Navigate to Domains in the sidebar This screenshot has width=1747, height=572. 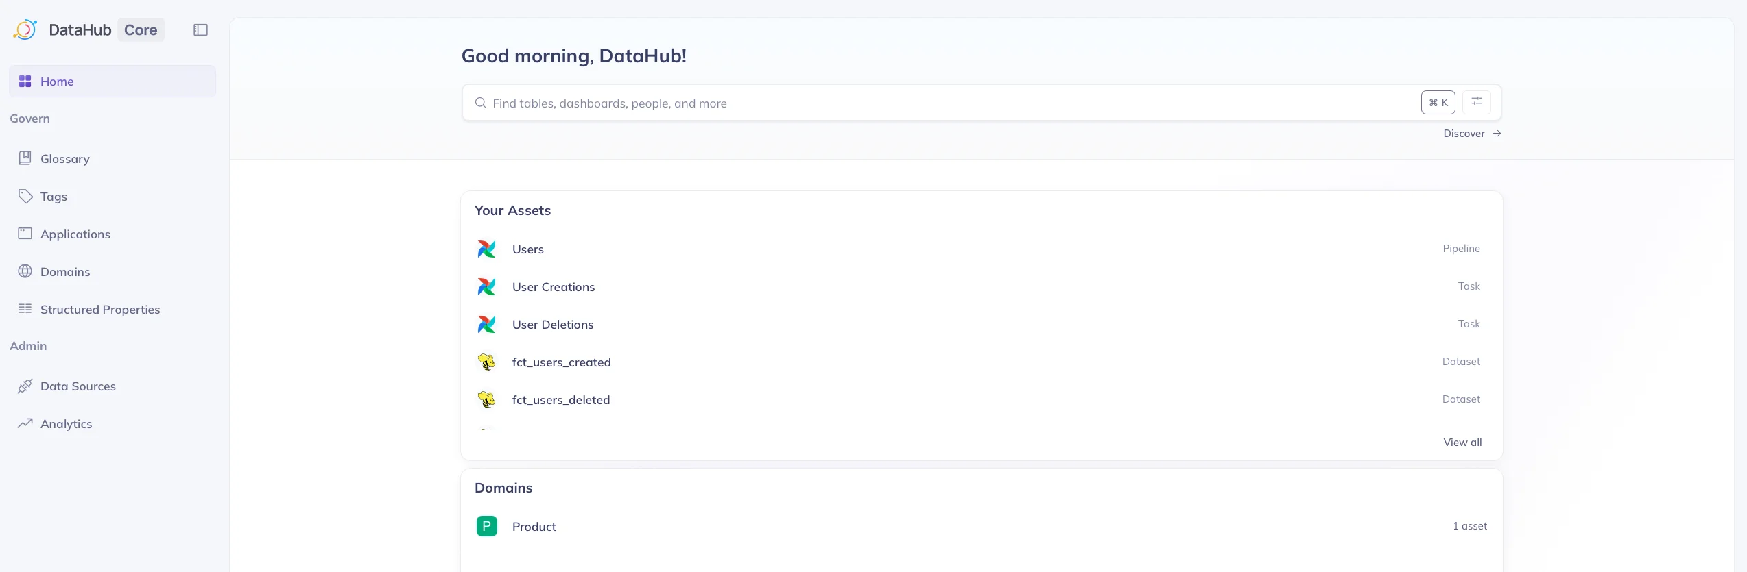click(x=112, y=271)
